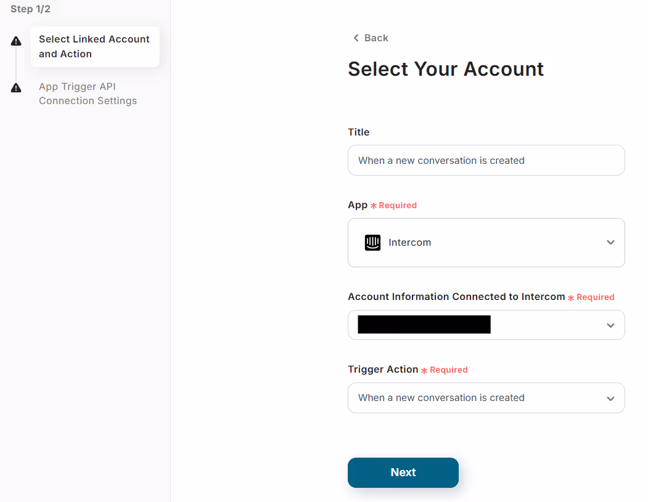648x502 pixels.
Task: Open Select Linked Account and Action step
Action: coord(95,47)
